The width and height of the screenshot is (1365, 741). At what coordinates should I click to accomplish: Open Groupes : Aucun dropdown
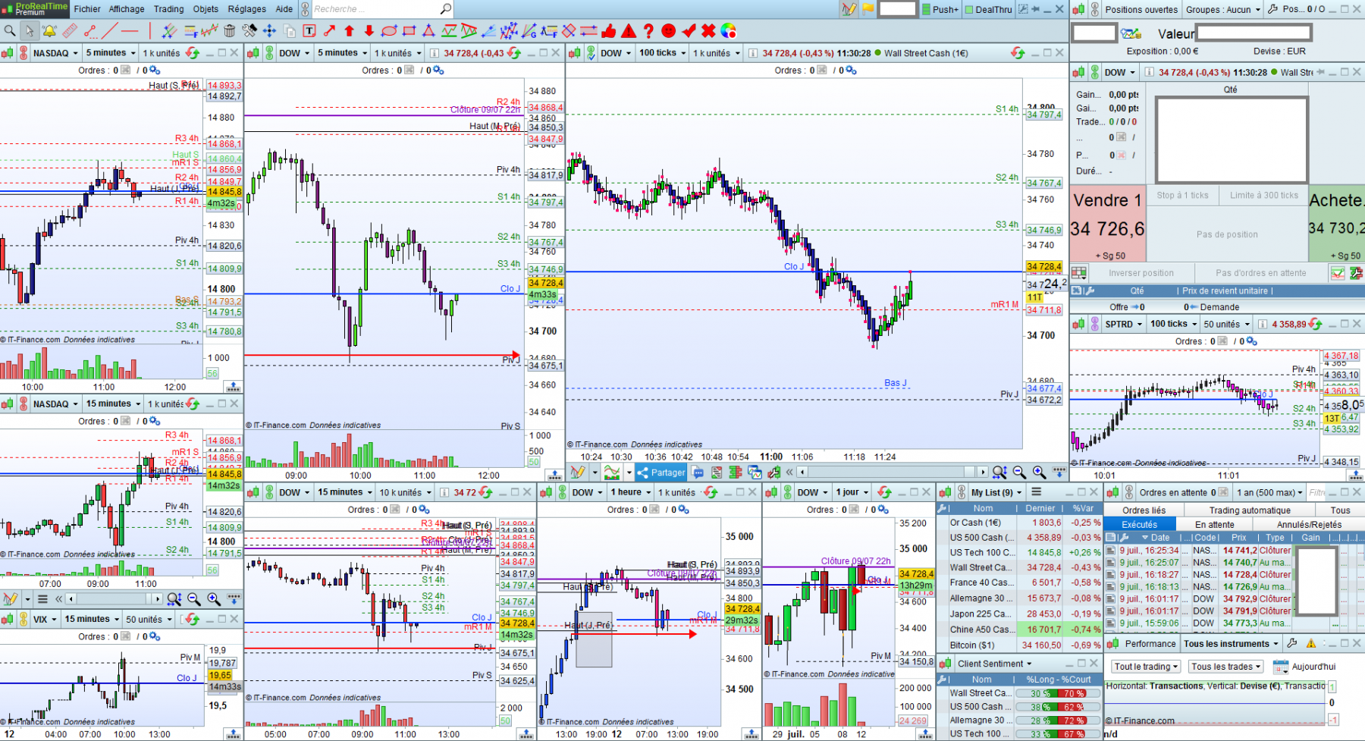1223,10
